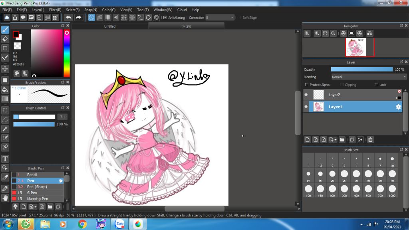409x230 pixels.
Task: Detach the Color panel
Action: (63, 26)
